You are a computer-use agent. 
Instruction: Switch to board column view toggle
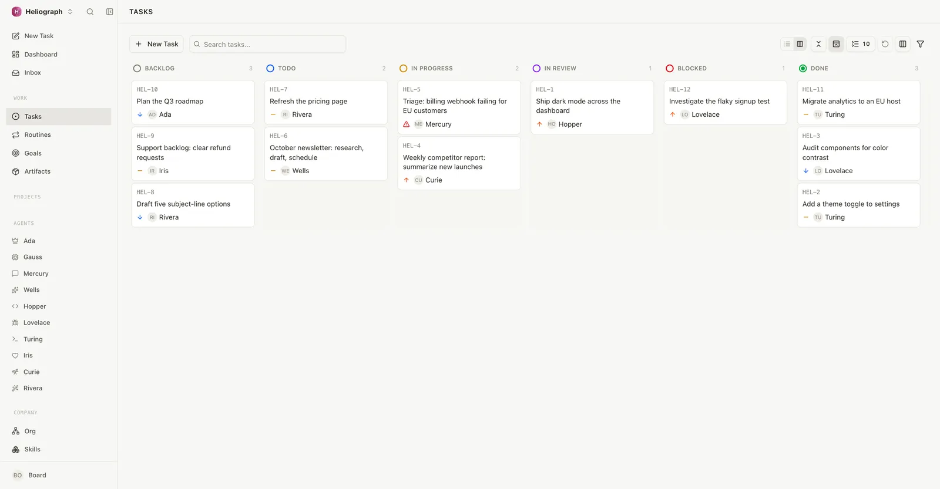pos(800,44)
